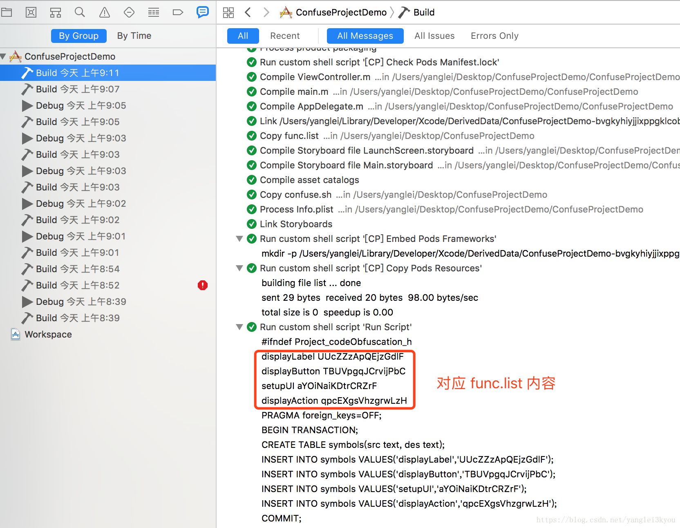Select the Workspace item
Image resolution: width=680 pixels, height=528 pixels.
[108, 334]
